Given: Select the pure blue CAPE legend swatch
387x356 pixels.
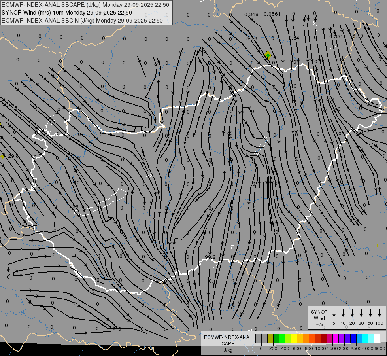Looking at the screenshot, I should 353,338.
